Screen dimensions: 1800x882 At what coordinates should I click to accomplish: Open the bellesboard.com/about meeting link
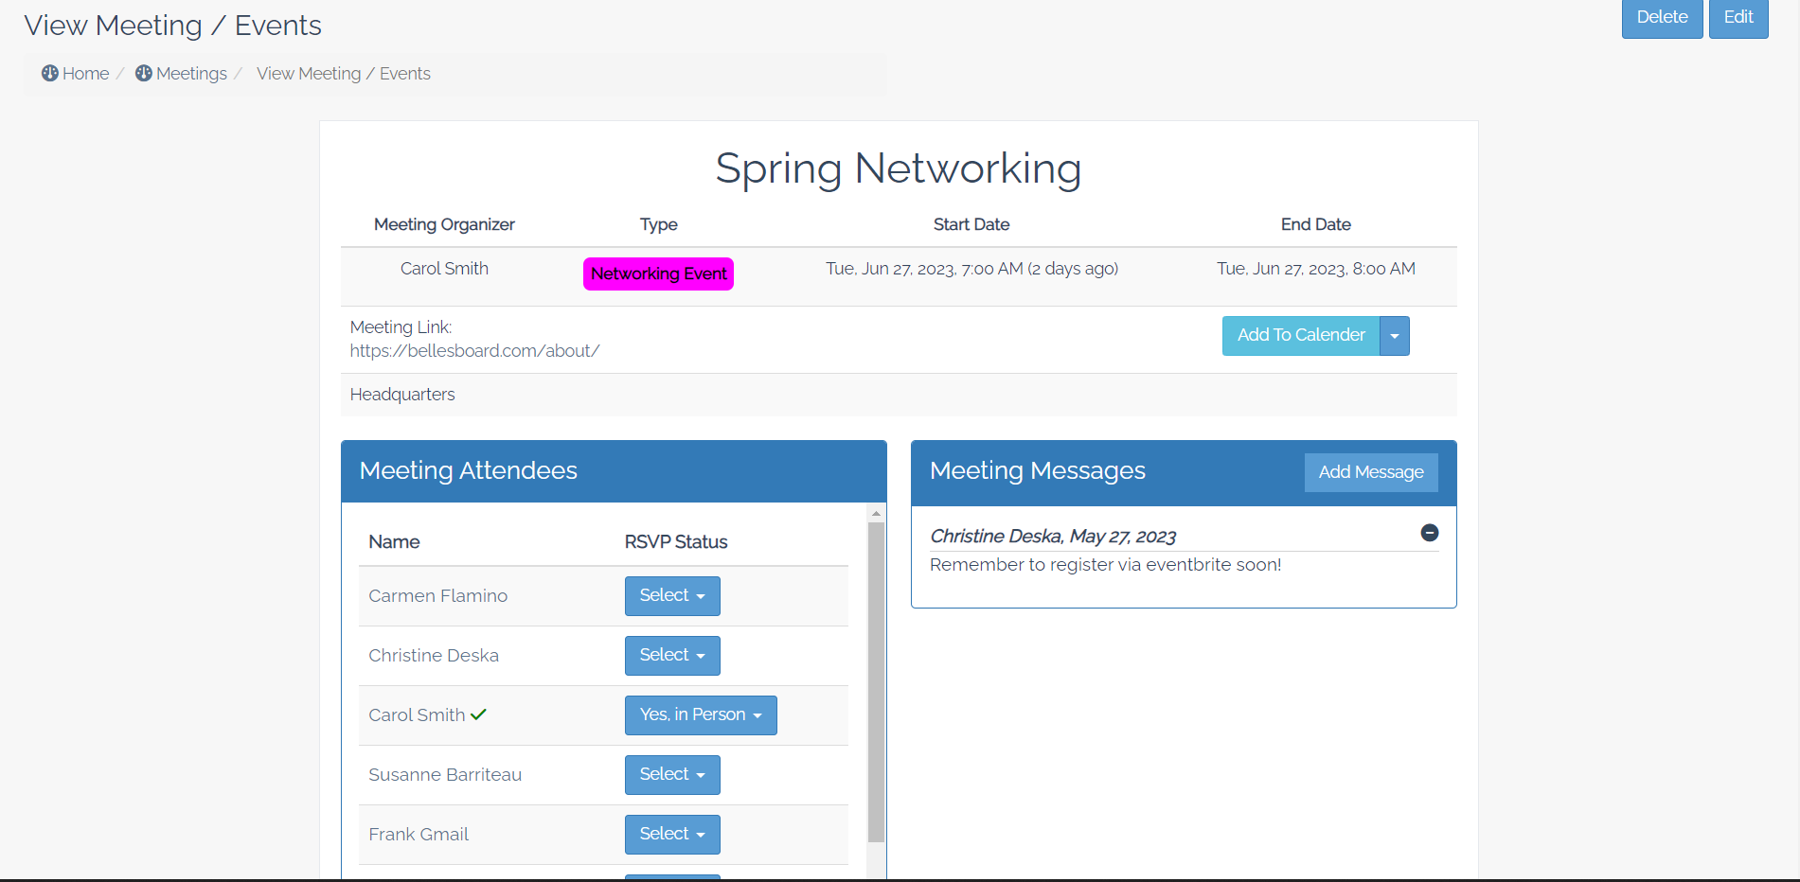[474, 351]
